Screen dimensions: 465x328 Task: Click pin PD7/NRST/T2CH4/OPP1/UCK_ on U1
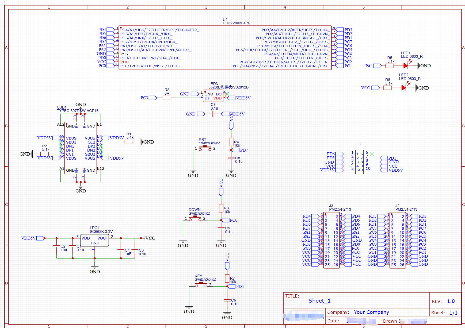[149, 42]
